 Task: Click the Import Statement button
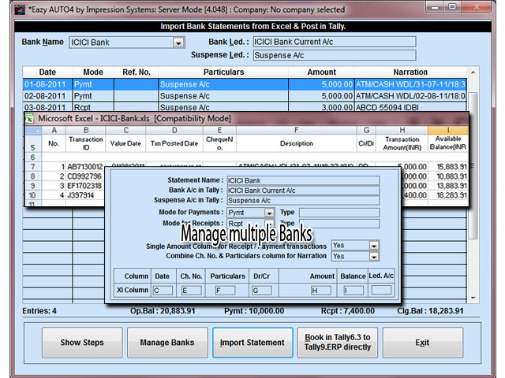[x=252, y=343]
